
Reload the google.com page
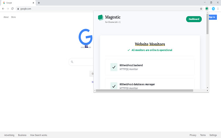(x=12, y=9)
